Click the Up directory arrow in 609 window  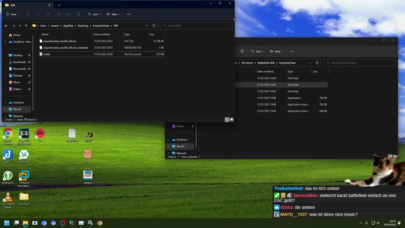26,25
